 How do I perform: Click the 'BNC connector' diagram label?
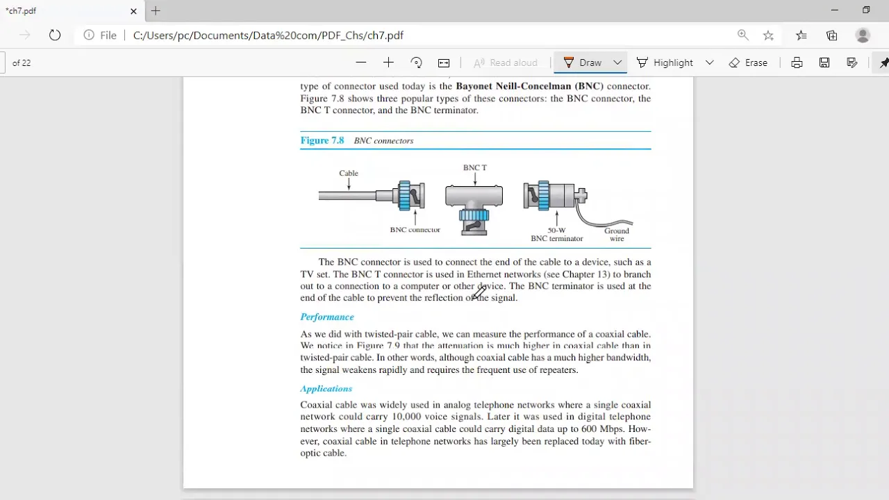click(x=415, y=230)
